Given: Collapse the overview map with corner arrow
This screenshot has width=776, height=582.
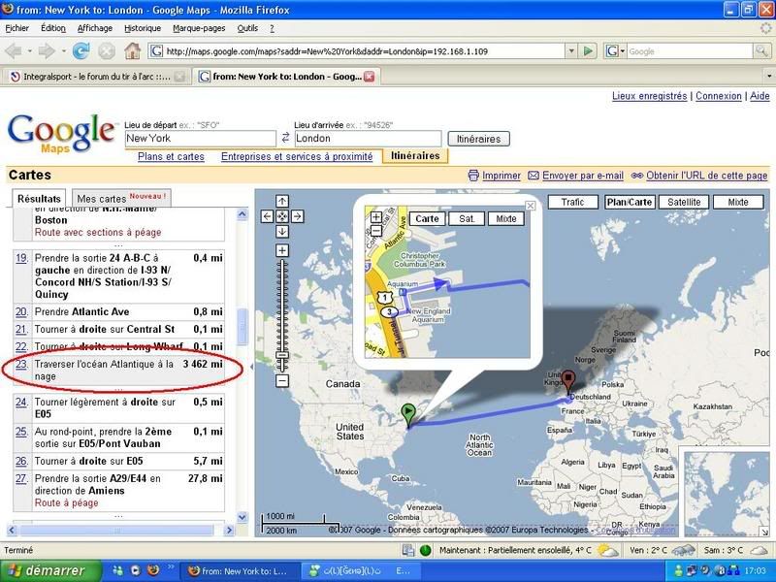Looking at the screenshot, I should point(764,532).
